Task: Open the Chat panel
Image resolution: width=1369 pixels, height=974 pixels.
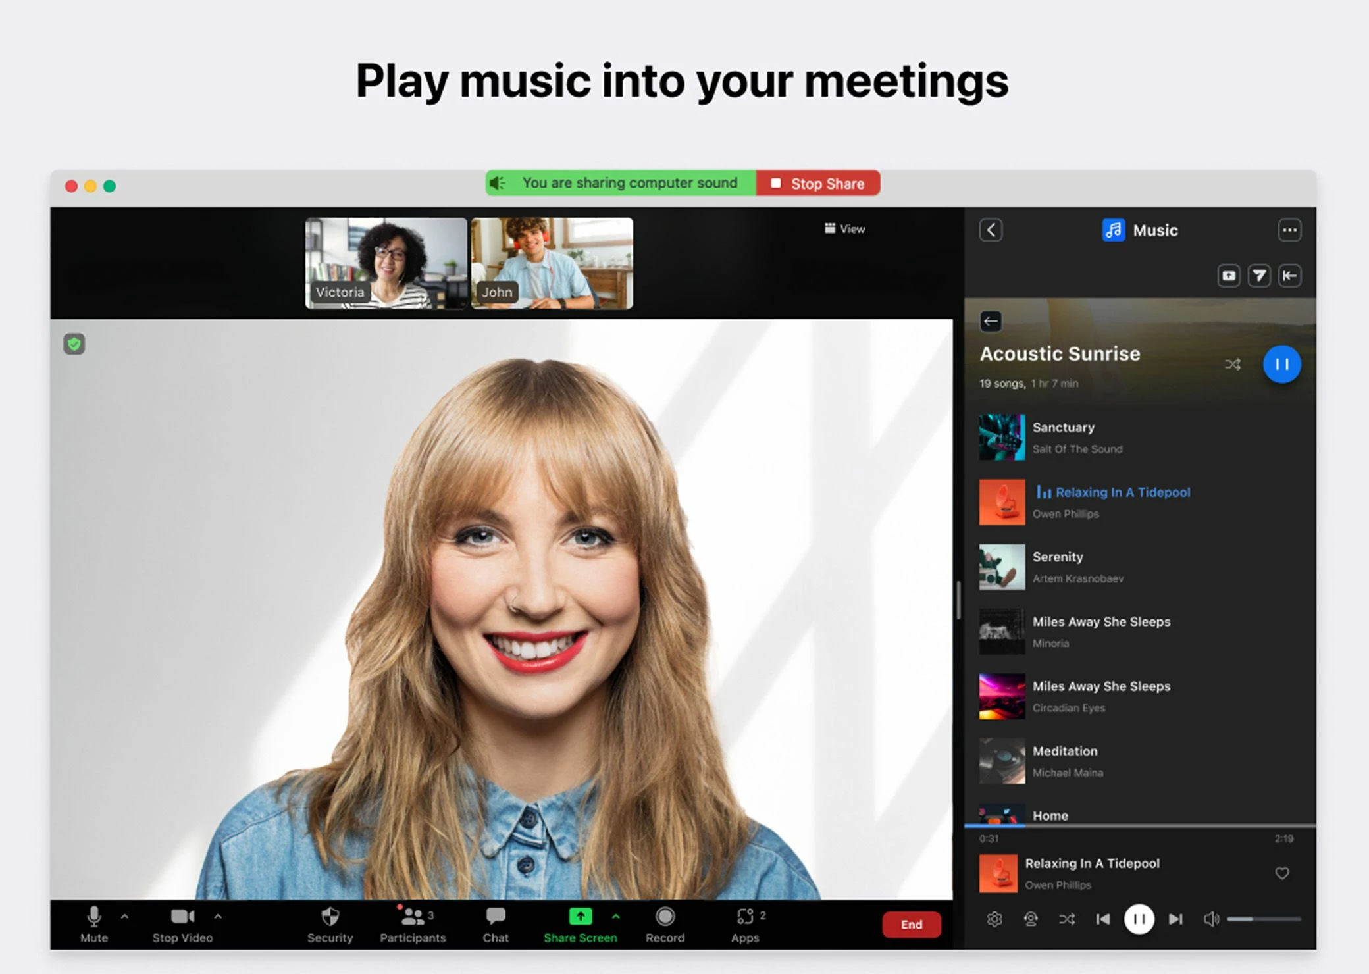Action: (495, 923)
